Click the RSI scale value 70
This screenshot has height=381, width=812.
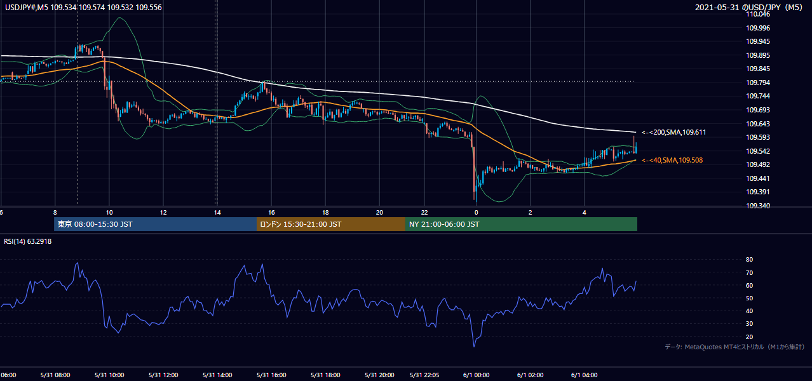(749, 272)
